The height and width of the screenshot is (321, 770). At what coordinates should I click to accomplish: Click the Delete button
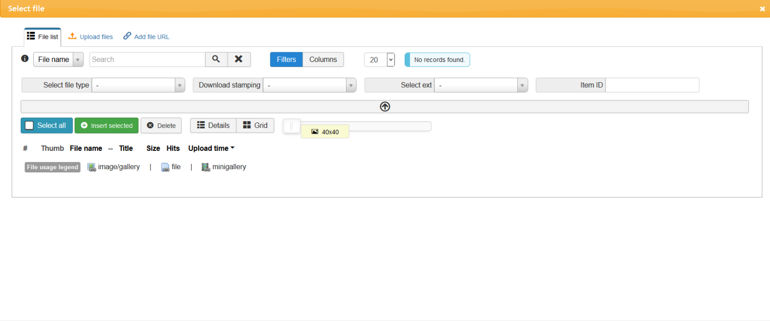coord(161,125)
